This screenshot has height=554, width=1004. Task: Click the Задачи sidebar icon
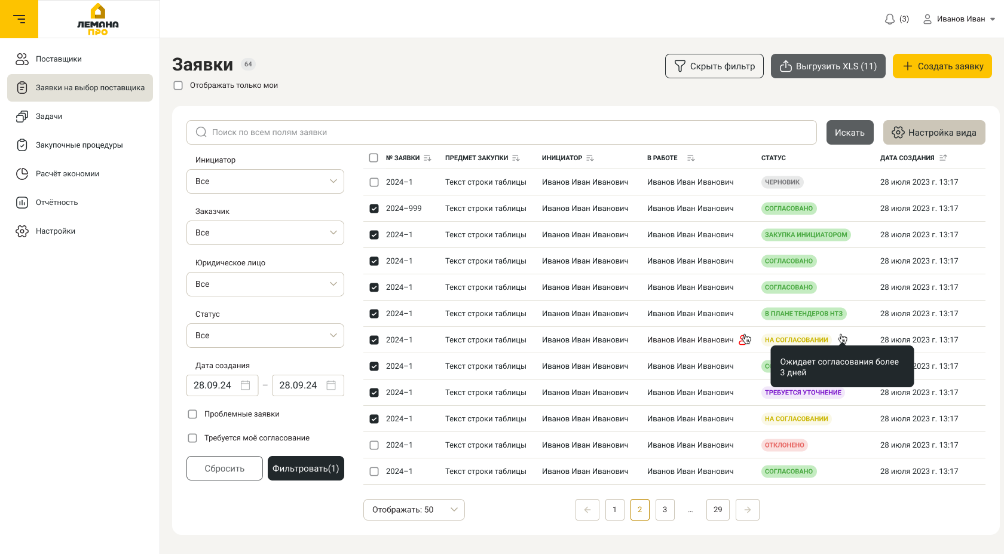[22, 116]
